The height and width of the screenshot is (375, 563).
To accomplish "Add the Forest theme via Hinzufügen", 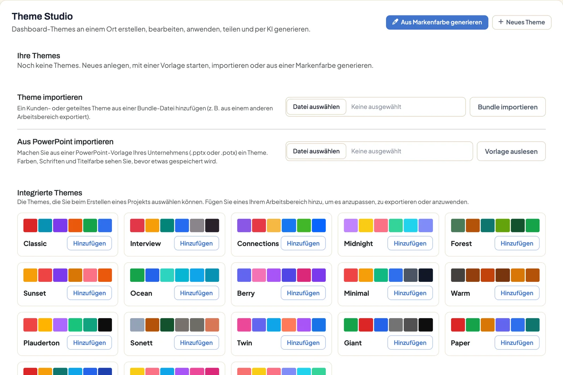I will (517, 243).
